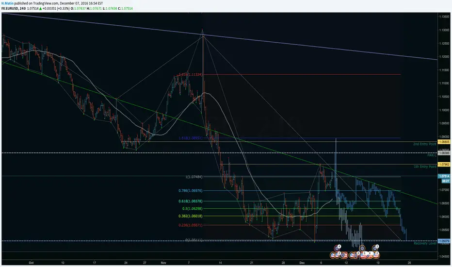Viewport: 452px width, 267px height.
Task: Click the 'Nov' date on time axis
Action: [163, 263]
